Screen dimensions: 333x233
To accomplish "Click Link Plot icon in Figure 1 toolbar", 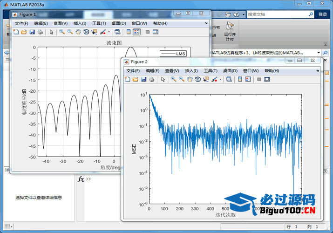I will pos(117,32).
